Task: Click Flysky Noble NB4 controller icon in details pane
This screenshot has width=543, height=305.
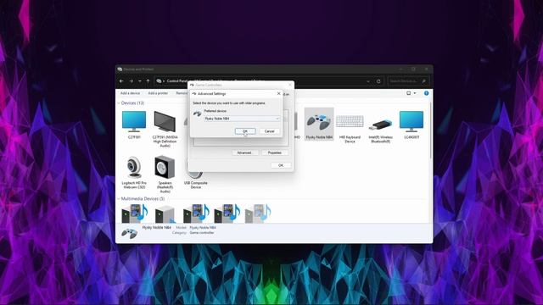Action: click(x=129, y=233)
